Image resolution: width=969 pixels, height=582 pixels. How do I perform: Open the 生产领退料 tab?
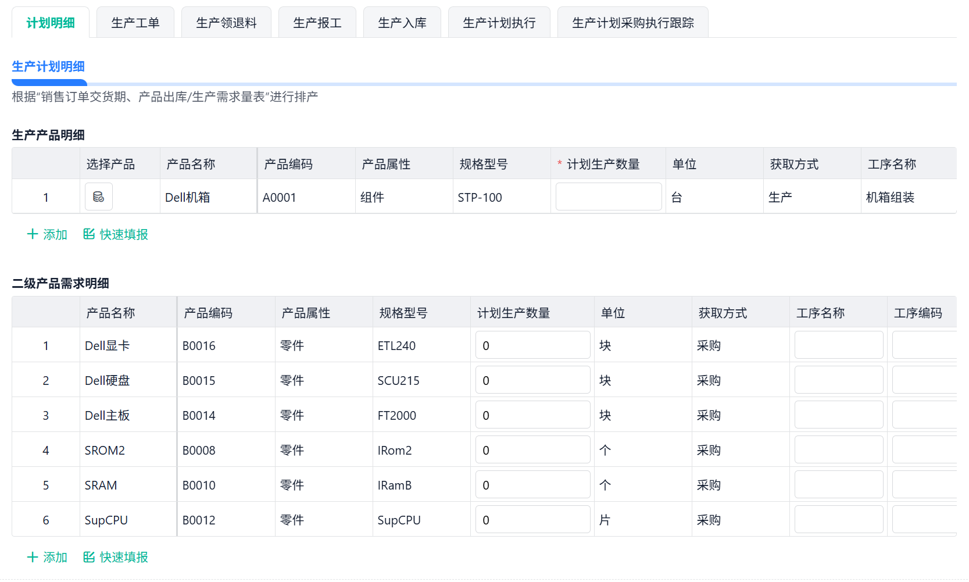coord(226,23)
